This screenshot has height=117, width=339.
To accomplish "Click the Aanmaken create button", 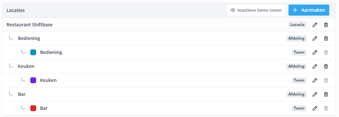I will 309,10.
